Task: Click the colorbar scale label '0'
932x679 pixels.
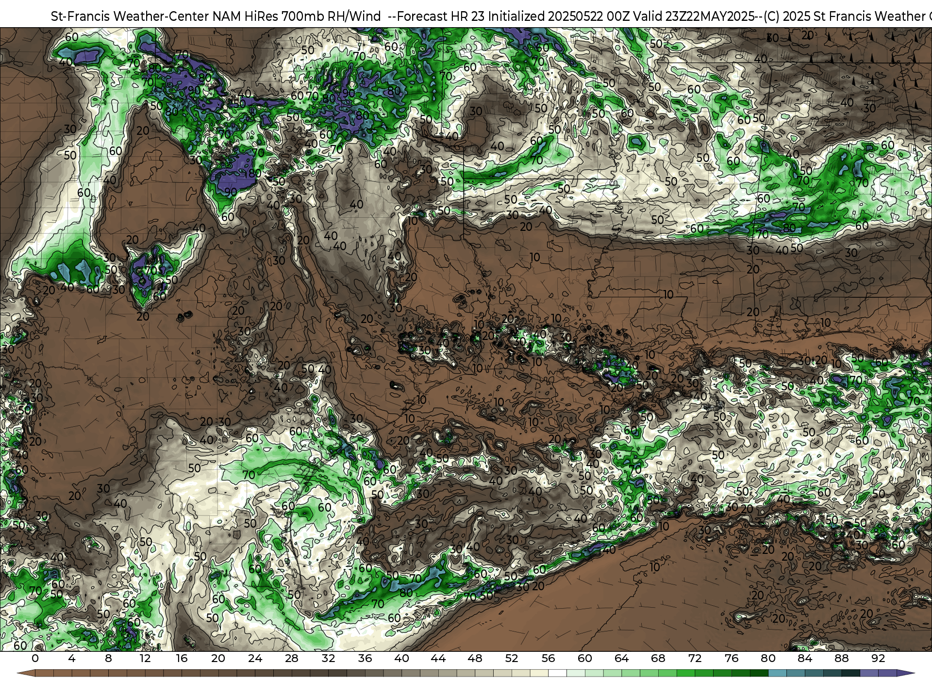Action: [x=35, y=658]
